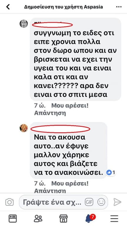Tap the back arrow in header
This screenshot has width=127, height=226.
pos(8,7)
